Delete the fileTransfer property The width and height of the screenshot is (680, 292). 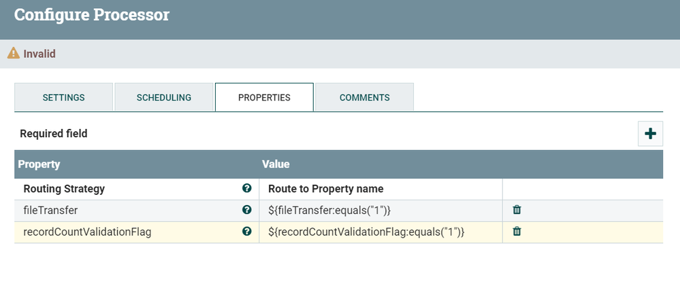[x=517, y=210]
